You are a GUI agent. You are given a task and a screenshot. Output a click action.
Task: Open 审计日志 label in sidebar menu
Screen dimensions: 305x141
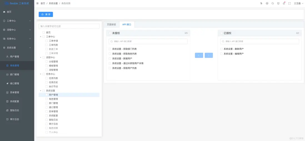(15, 119)
